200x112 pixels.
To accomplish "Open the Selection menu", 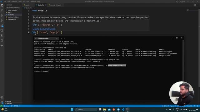I will tap(14, 2).
